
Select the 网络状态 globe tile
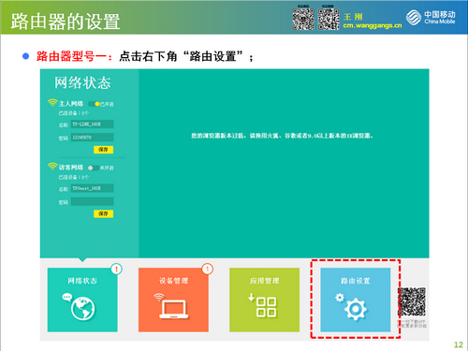(82, 300)
